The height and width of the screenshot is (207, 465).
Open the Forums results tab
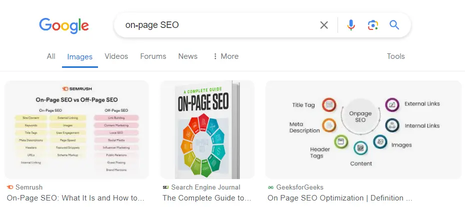point(153,56)
